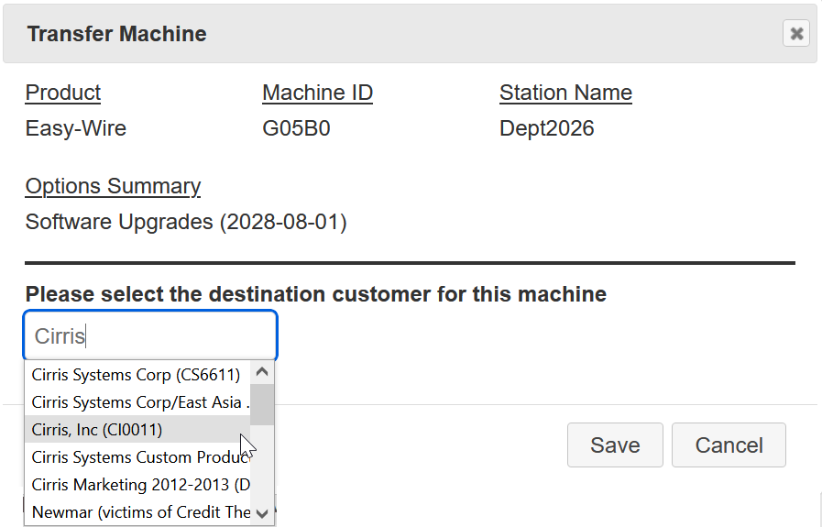Pick Cirris, Inc (CI0011) from list
The width and height of the screenshot is (822, 527).
[137, 430]
